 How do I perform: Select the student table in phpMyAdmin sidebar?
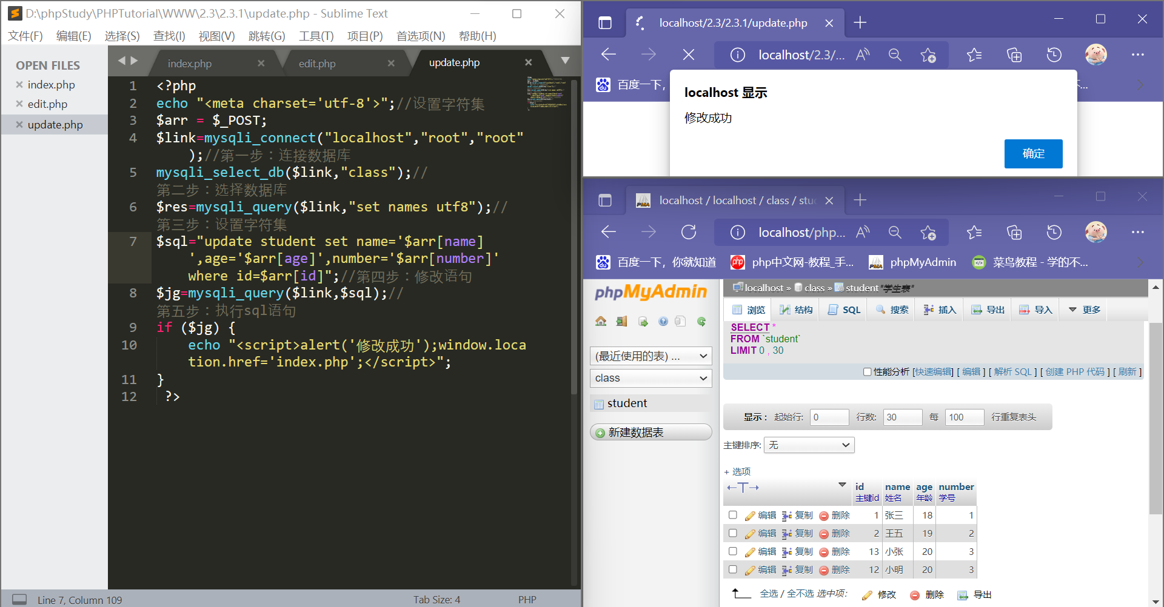click(x=627, y=403)
